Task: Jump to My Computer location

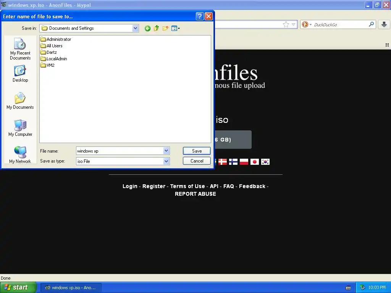Action: (x=20, y=128)
